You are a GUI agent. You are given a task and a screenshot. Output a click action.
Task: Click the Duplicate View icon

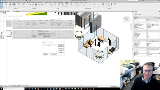[x=62, y=5]
